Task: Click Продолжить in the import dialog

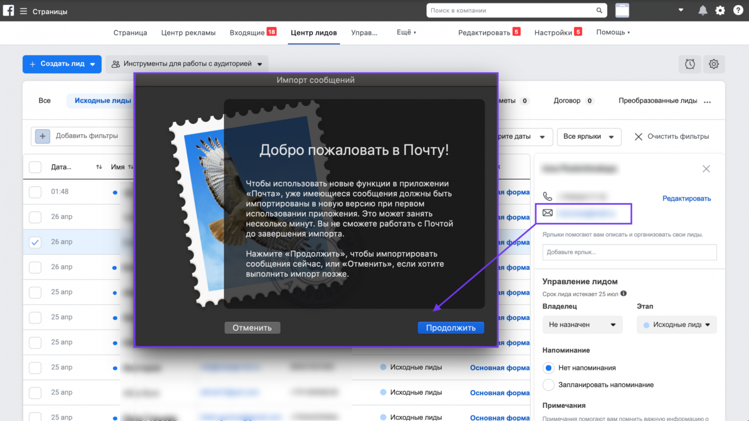Action: [x=451, y=327]
